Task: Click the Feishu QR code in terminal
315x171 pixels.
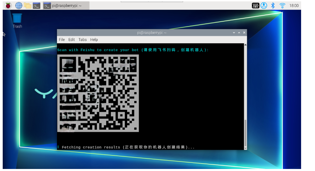Action: 98,93
